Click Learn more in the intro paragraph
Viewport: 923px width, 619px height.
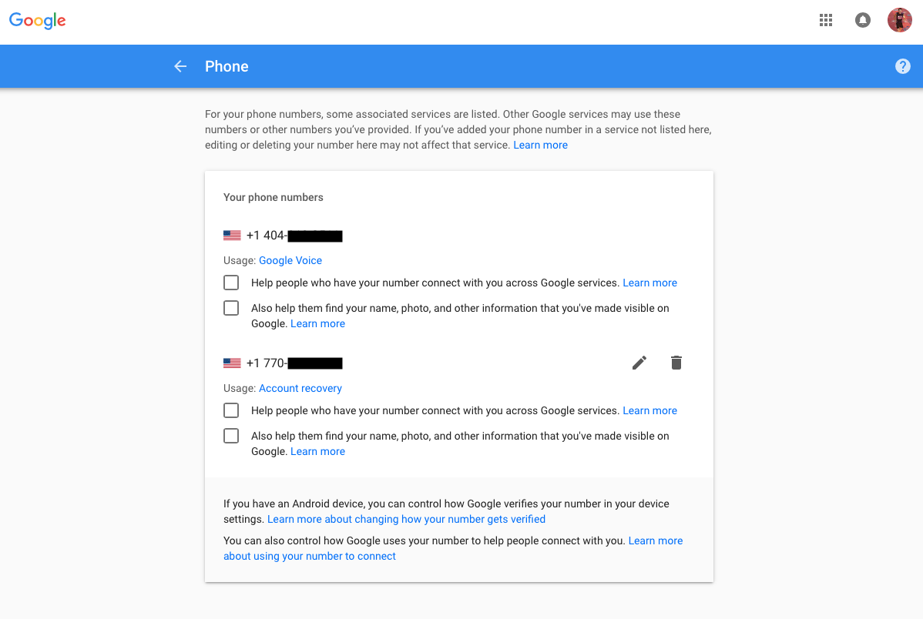pyautogui.click(x=540, y=145)
